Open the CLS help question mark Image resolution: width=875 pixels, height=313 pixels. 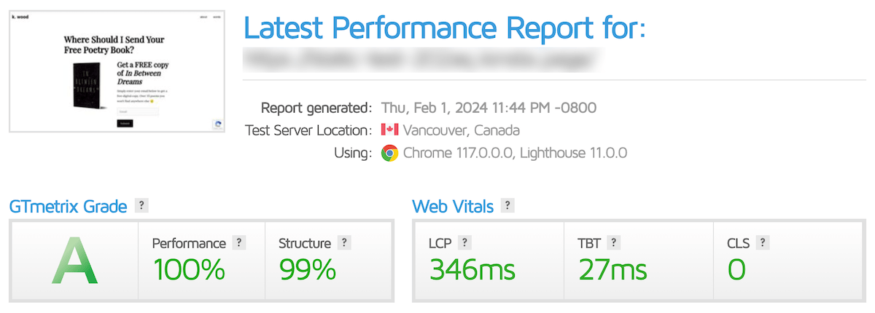tap(762, 243)
